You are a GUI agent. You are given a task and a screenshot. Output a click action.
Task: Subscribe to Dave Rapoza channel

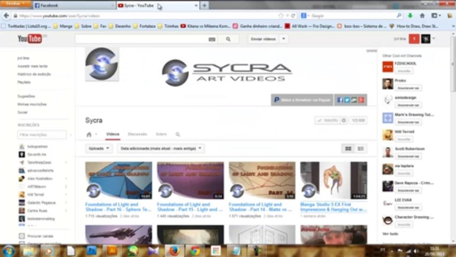pos(408,190)
